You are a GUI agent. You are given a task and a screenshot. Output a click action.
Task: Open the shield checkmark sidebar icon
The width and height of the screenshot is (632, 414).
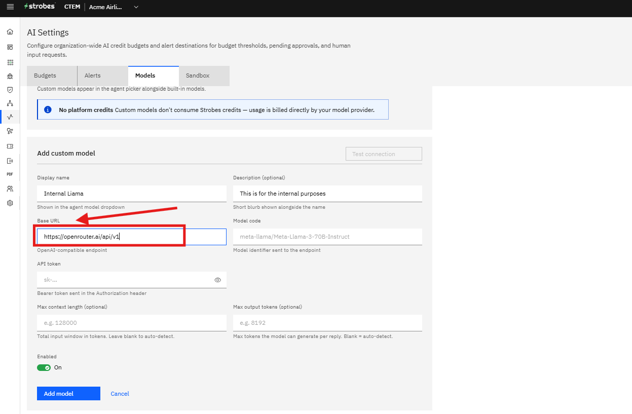tap(10, 90)
